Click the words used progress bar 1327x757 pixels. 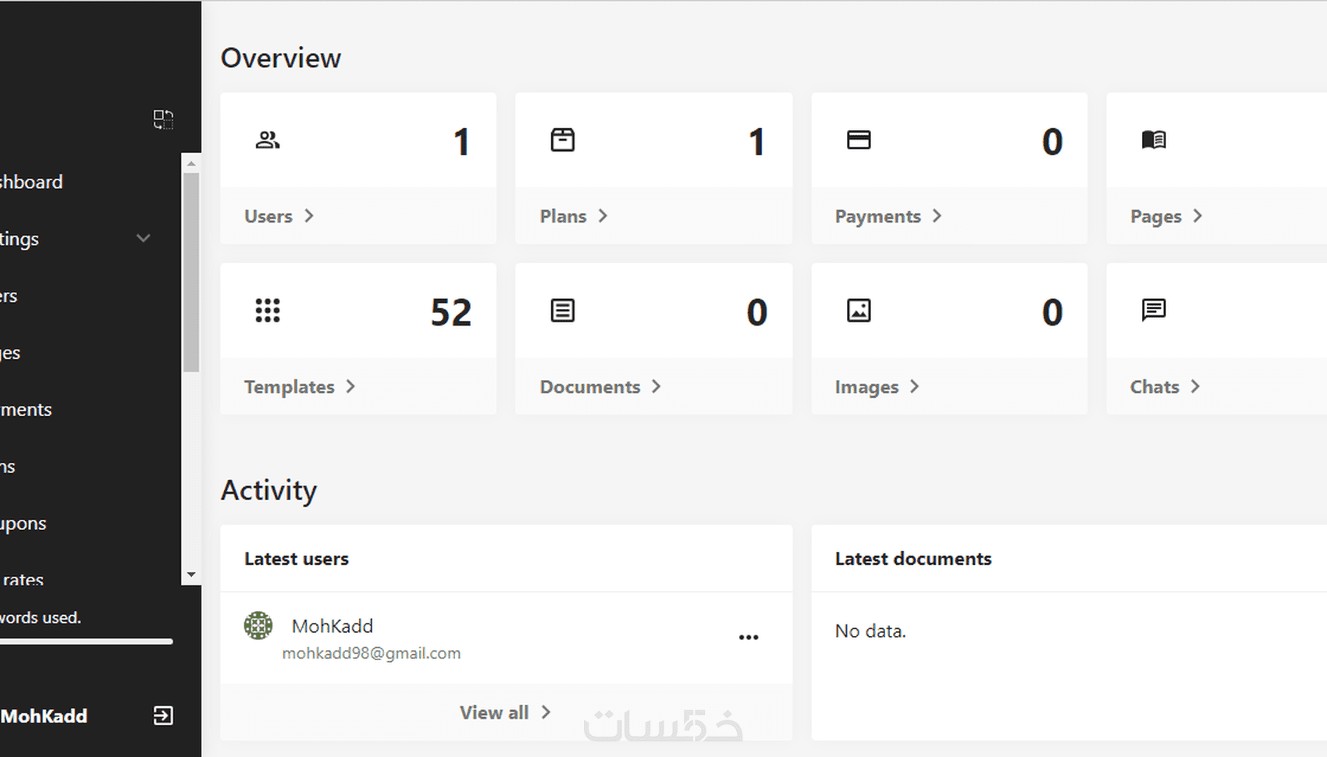coord(86,641)
